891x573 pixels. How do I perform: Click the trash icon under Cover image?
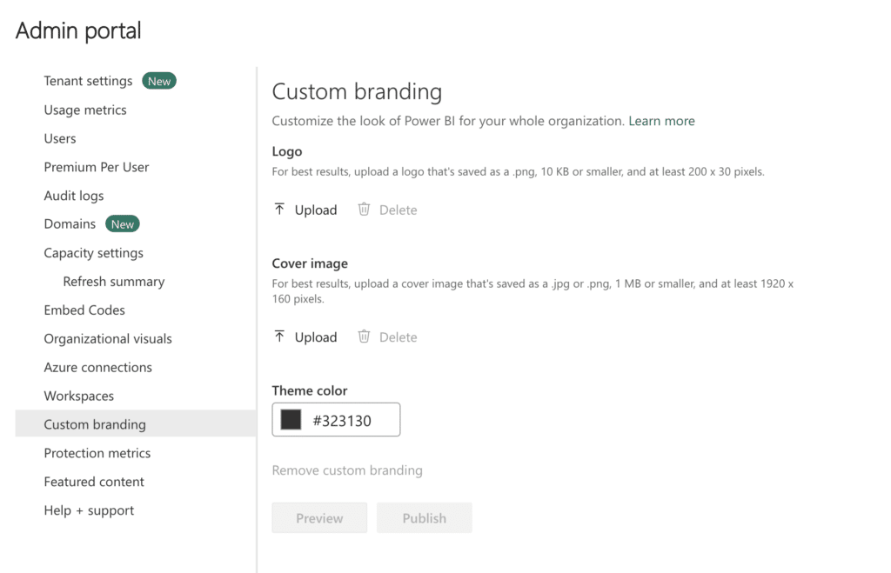coord(364,336)
